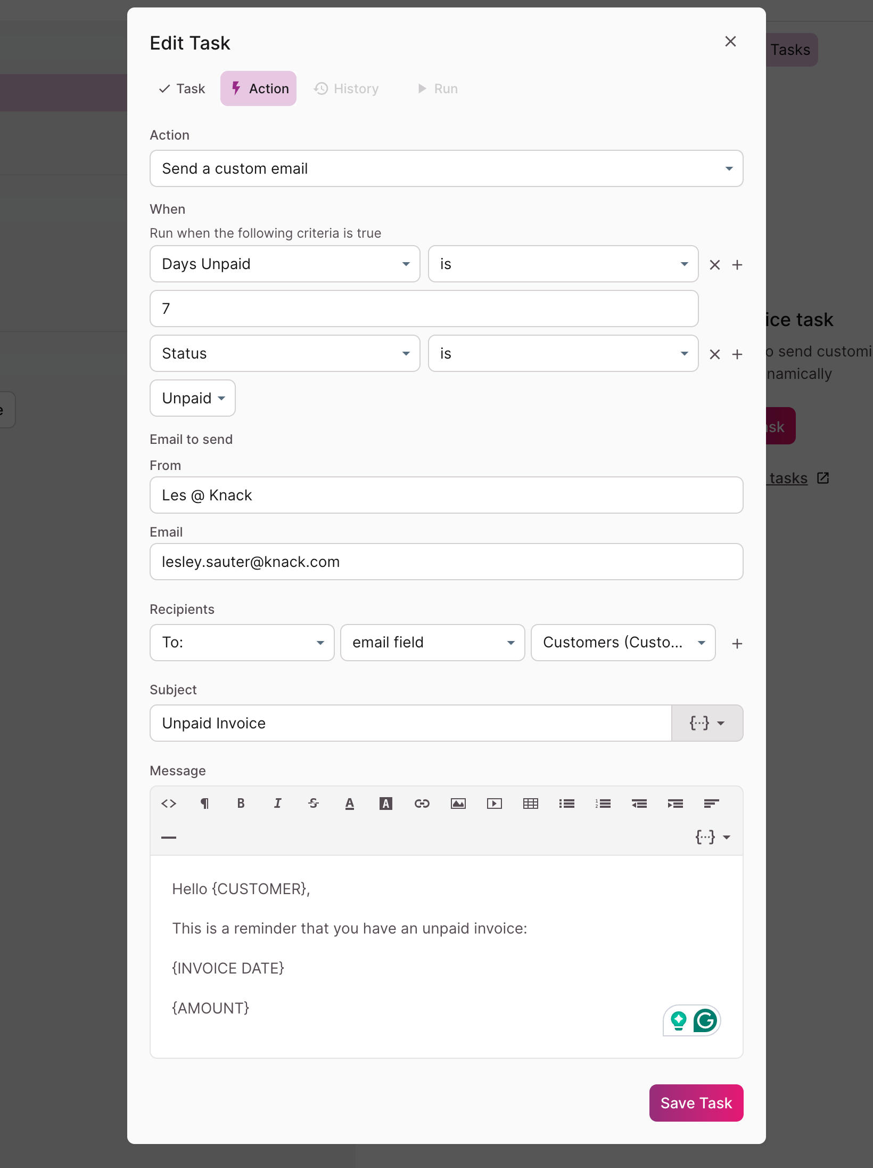Create a numbered list in the message
The image size is (873, 1168).
pos(603,804)
